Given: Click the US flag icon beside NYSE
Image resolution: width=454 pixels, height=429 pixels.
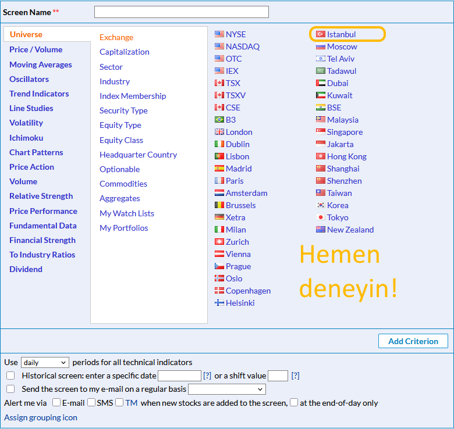Looking at the screenshot, I should 219,34.
